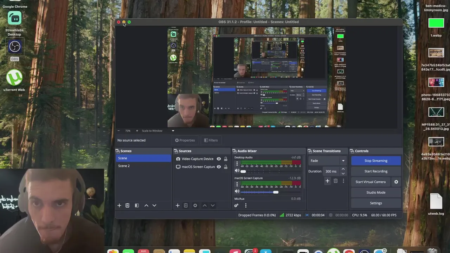Open macOS Screen Capture audio three-dot options
Viewport: 450px width, 253px height.
[237, 184]
